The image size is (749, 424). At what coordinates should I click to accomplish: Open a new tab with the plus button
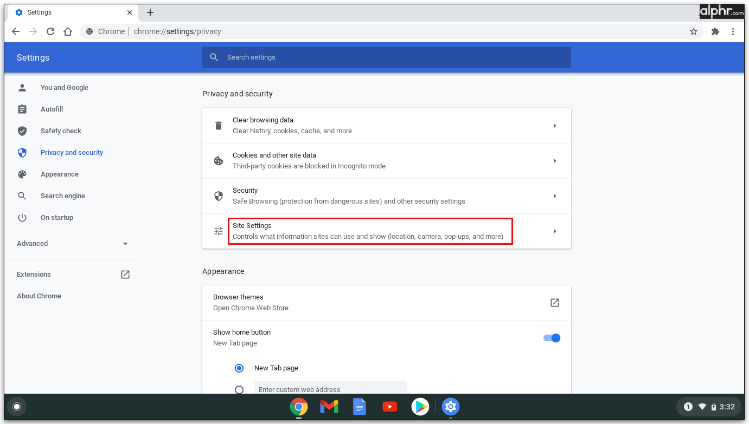(150, 12)
